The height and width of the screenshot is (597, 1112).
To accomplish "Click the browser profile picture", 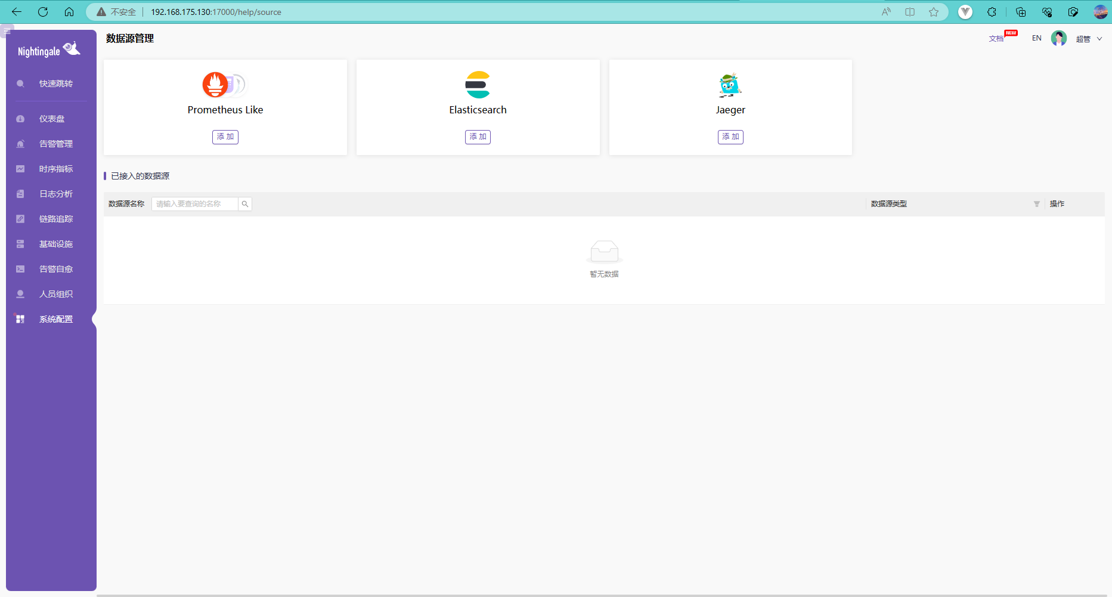I will [x=1101, y=12].
